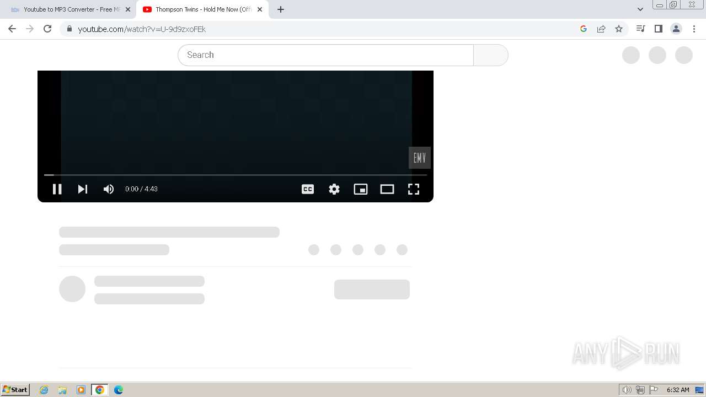The image size is (706, 397).
Task: Open the tab search dropdown arrow
Action: tap(640, 9)
